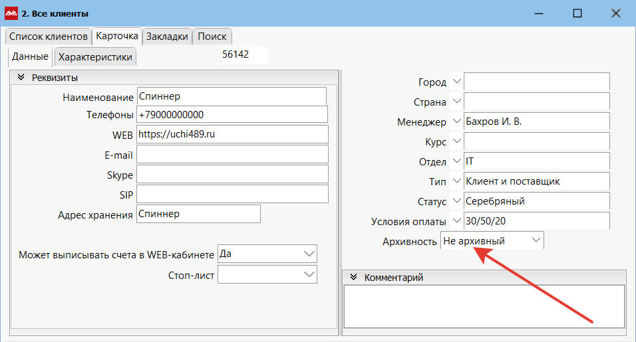Open the Курс lookup arrow
The image size is (636, 342).
(457, 141)
